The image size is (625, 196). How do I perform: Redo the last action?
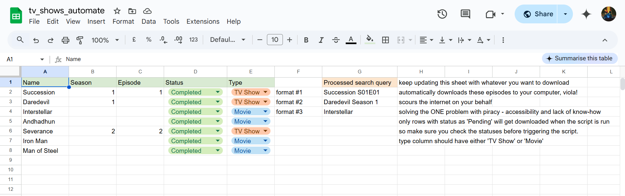(x=50, y=40)
